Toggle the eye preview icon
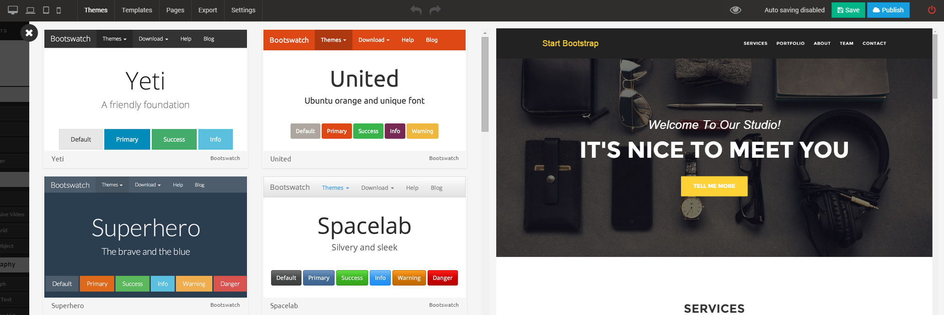The height and width of the screenshot is (315, 944). tap(735, 10)
